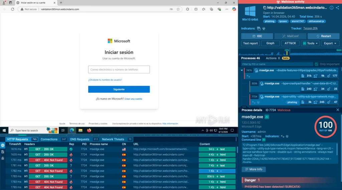The image size is (342, 190).
Task: Click the Restart button
Action: 323,36
